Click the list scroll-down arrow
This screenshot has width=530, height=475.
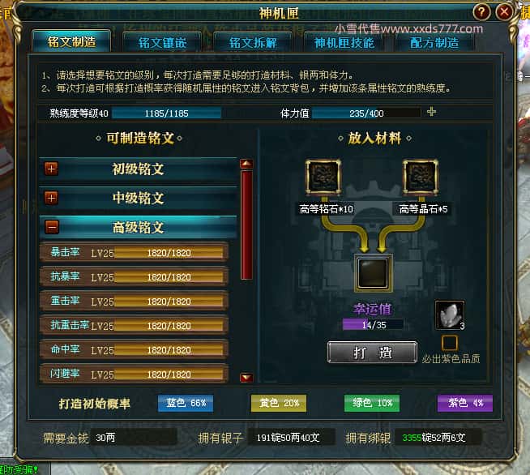pos(246,377)
